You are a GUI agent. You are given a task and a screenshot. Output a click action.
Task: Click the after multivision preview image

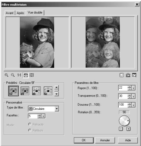[x=103, y=42]
